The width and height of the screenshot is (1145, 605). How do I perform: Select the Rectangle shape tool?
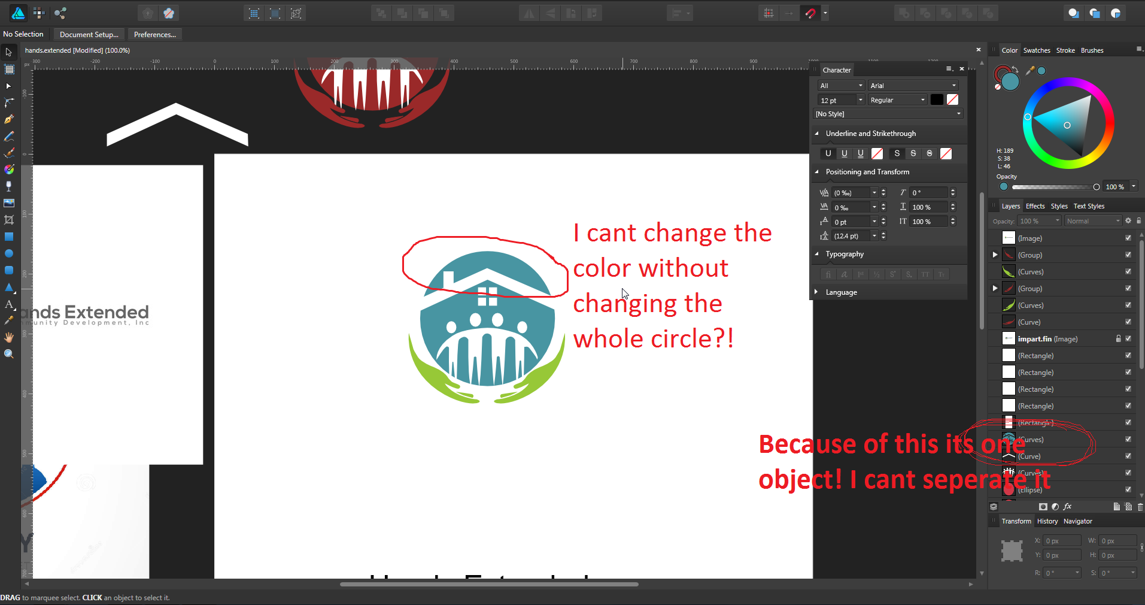tap(9, 237)
